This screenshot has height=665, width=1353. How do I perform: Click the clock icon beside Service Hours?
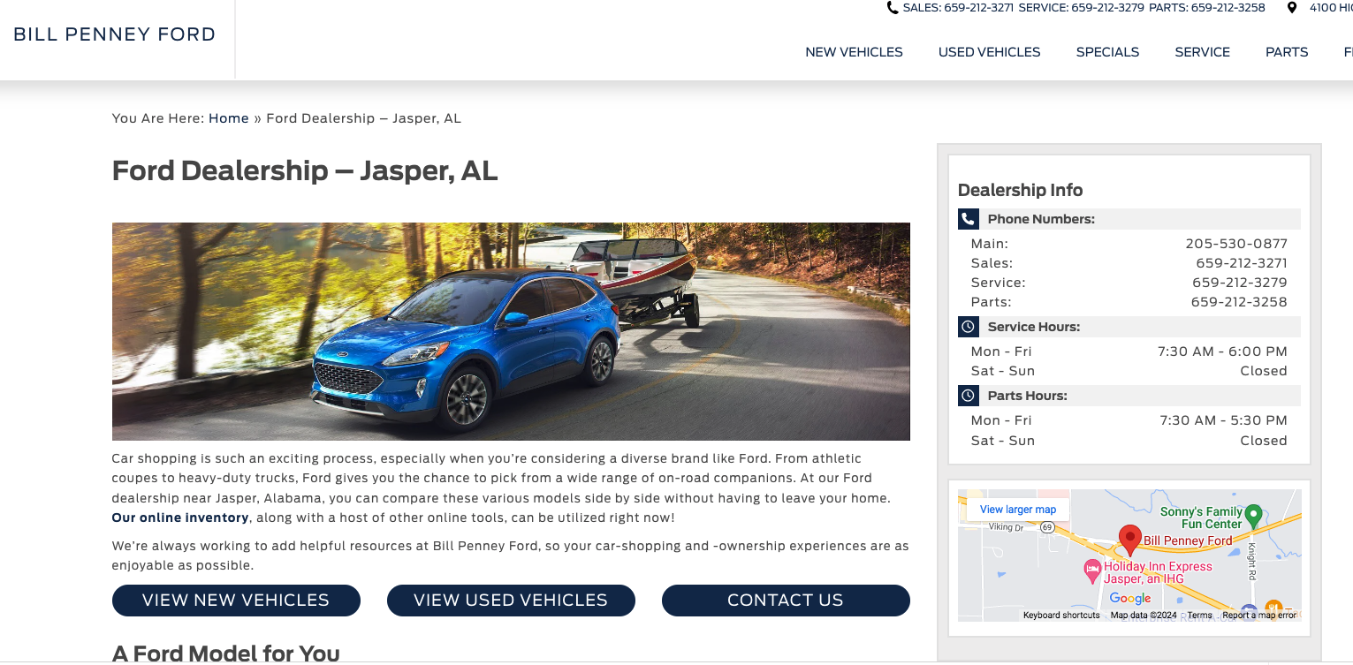(x=968, y=327)
